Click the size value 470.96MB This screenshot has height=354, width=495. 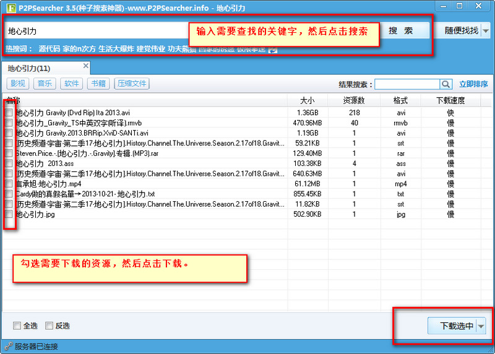pyautogui.click(x=308, y=123)
